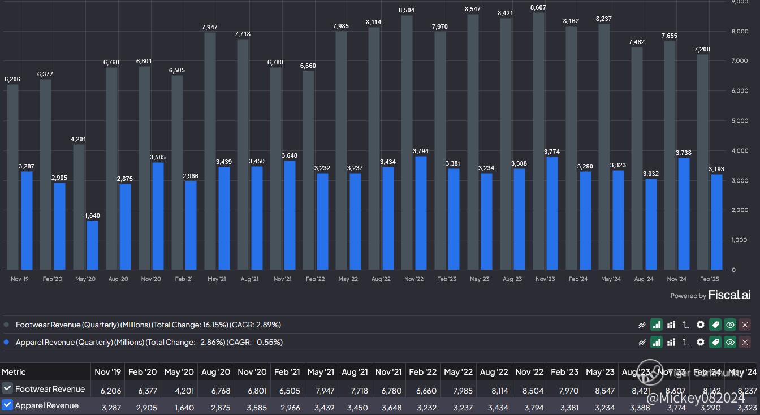Remove the Footwear Revenue series
Image resolution: width=760 pixels, height=415 pixels.
click(x=745, y=325)
